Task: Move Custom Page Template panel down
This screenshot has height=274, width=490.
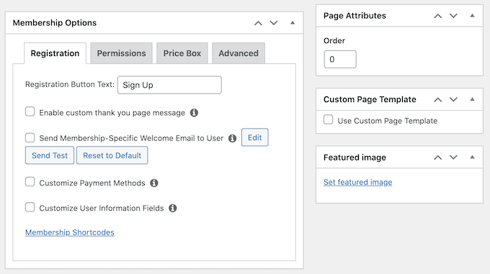Action: 453,100
